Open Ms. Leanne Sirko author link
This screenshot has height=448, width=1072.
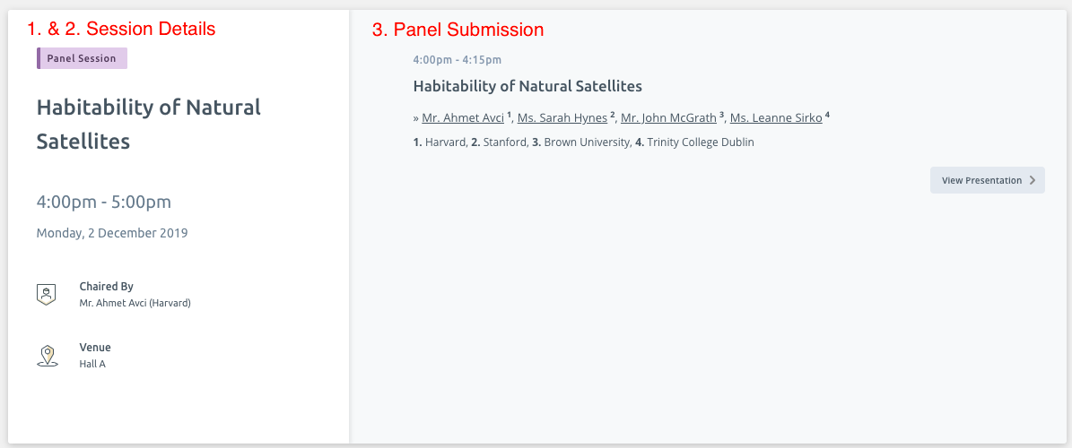(776, 117)
